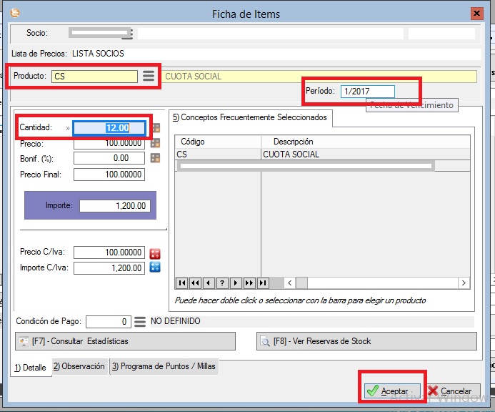This screenshot has width=495, height=412.
Task: Click the calculator icon beside Precio
Action: [x=156, y=143]
